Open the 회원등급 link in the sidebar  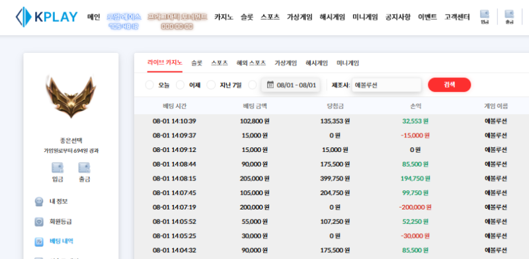[61, 221]
